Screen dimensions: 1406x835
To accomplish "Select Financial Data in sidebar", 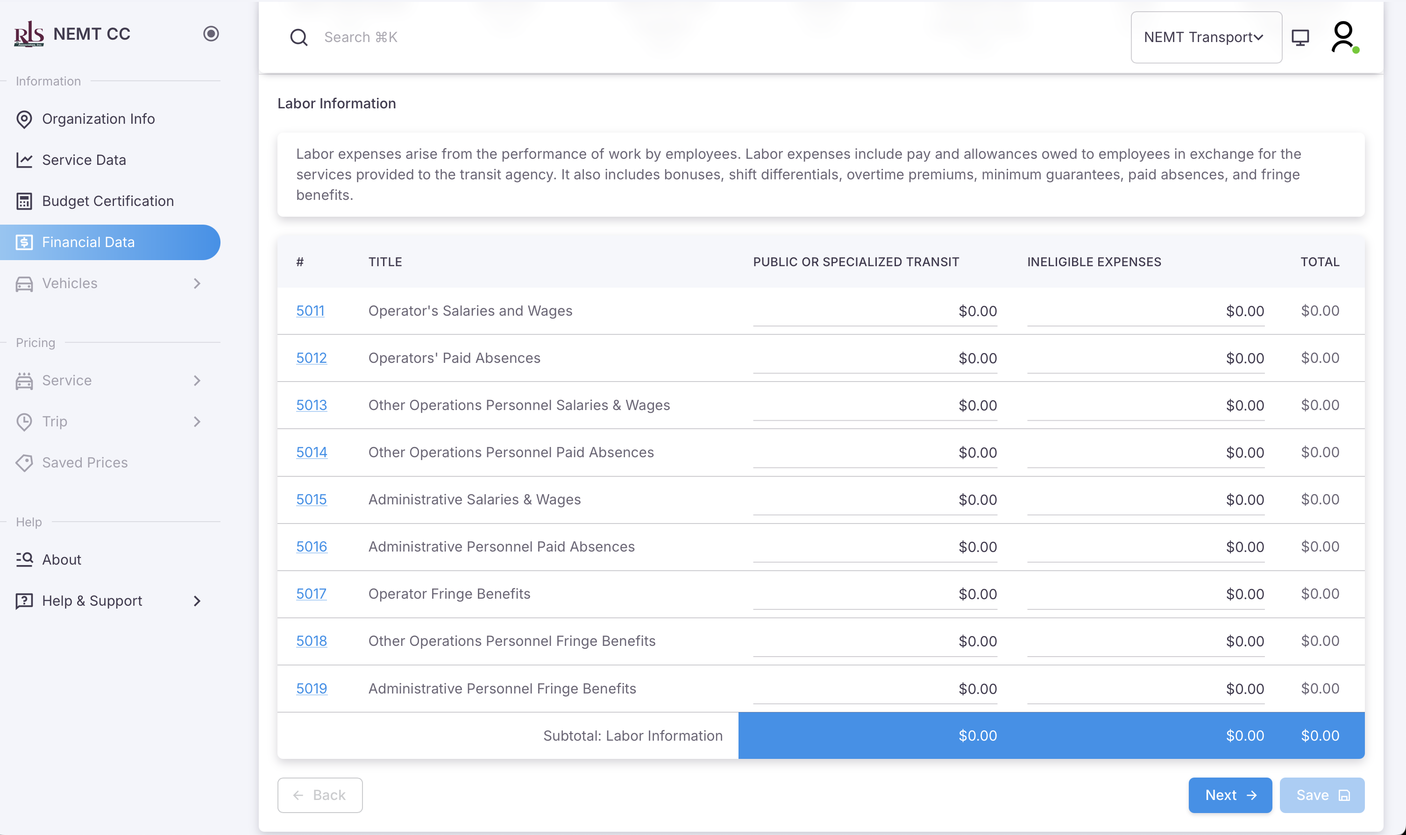I will tap(88, 242).
